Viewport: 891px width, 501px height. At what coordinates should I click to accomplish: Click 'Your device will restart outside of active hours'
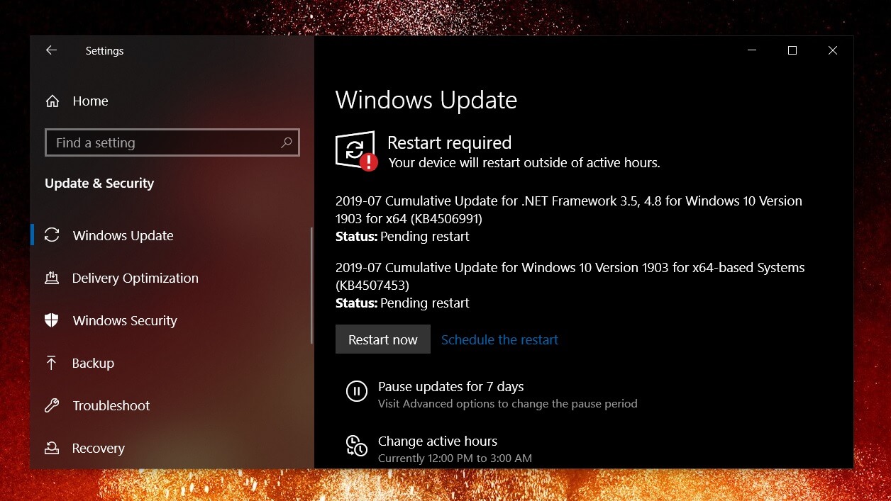pyautogui.click(x=524, y=163)
